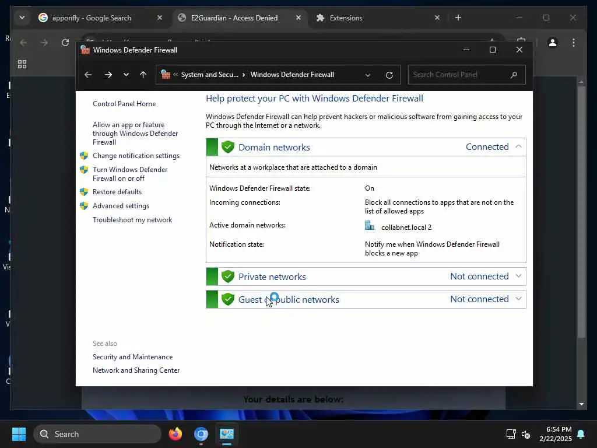Open the Windows Start menu
Screen dimensions: 597x448
[x=19, y=434]
